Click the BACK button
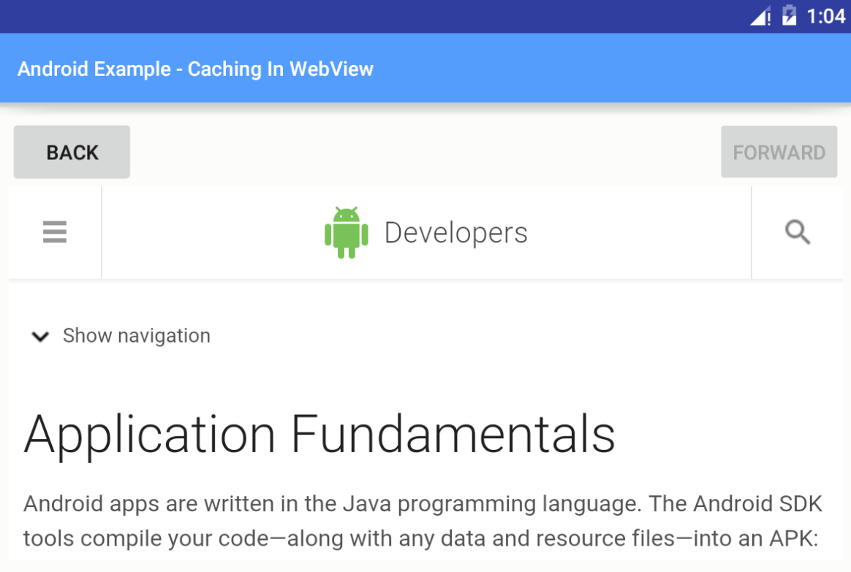The image size is (851, 572). click(x=72, y=153)
